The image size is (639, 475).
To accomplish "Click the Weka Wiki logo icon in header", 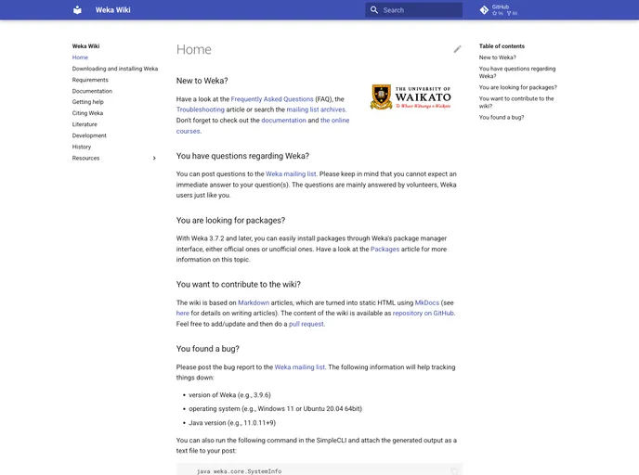I will pos(77,10).
